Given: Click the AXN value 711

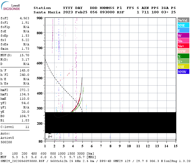Looking at the screenshot, I should (145, 12).
